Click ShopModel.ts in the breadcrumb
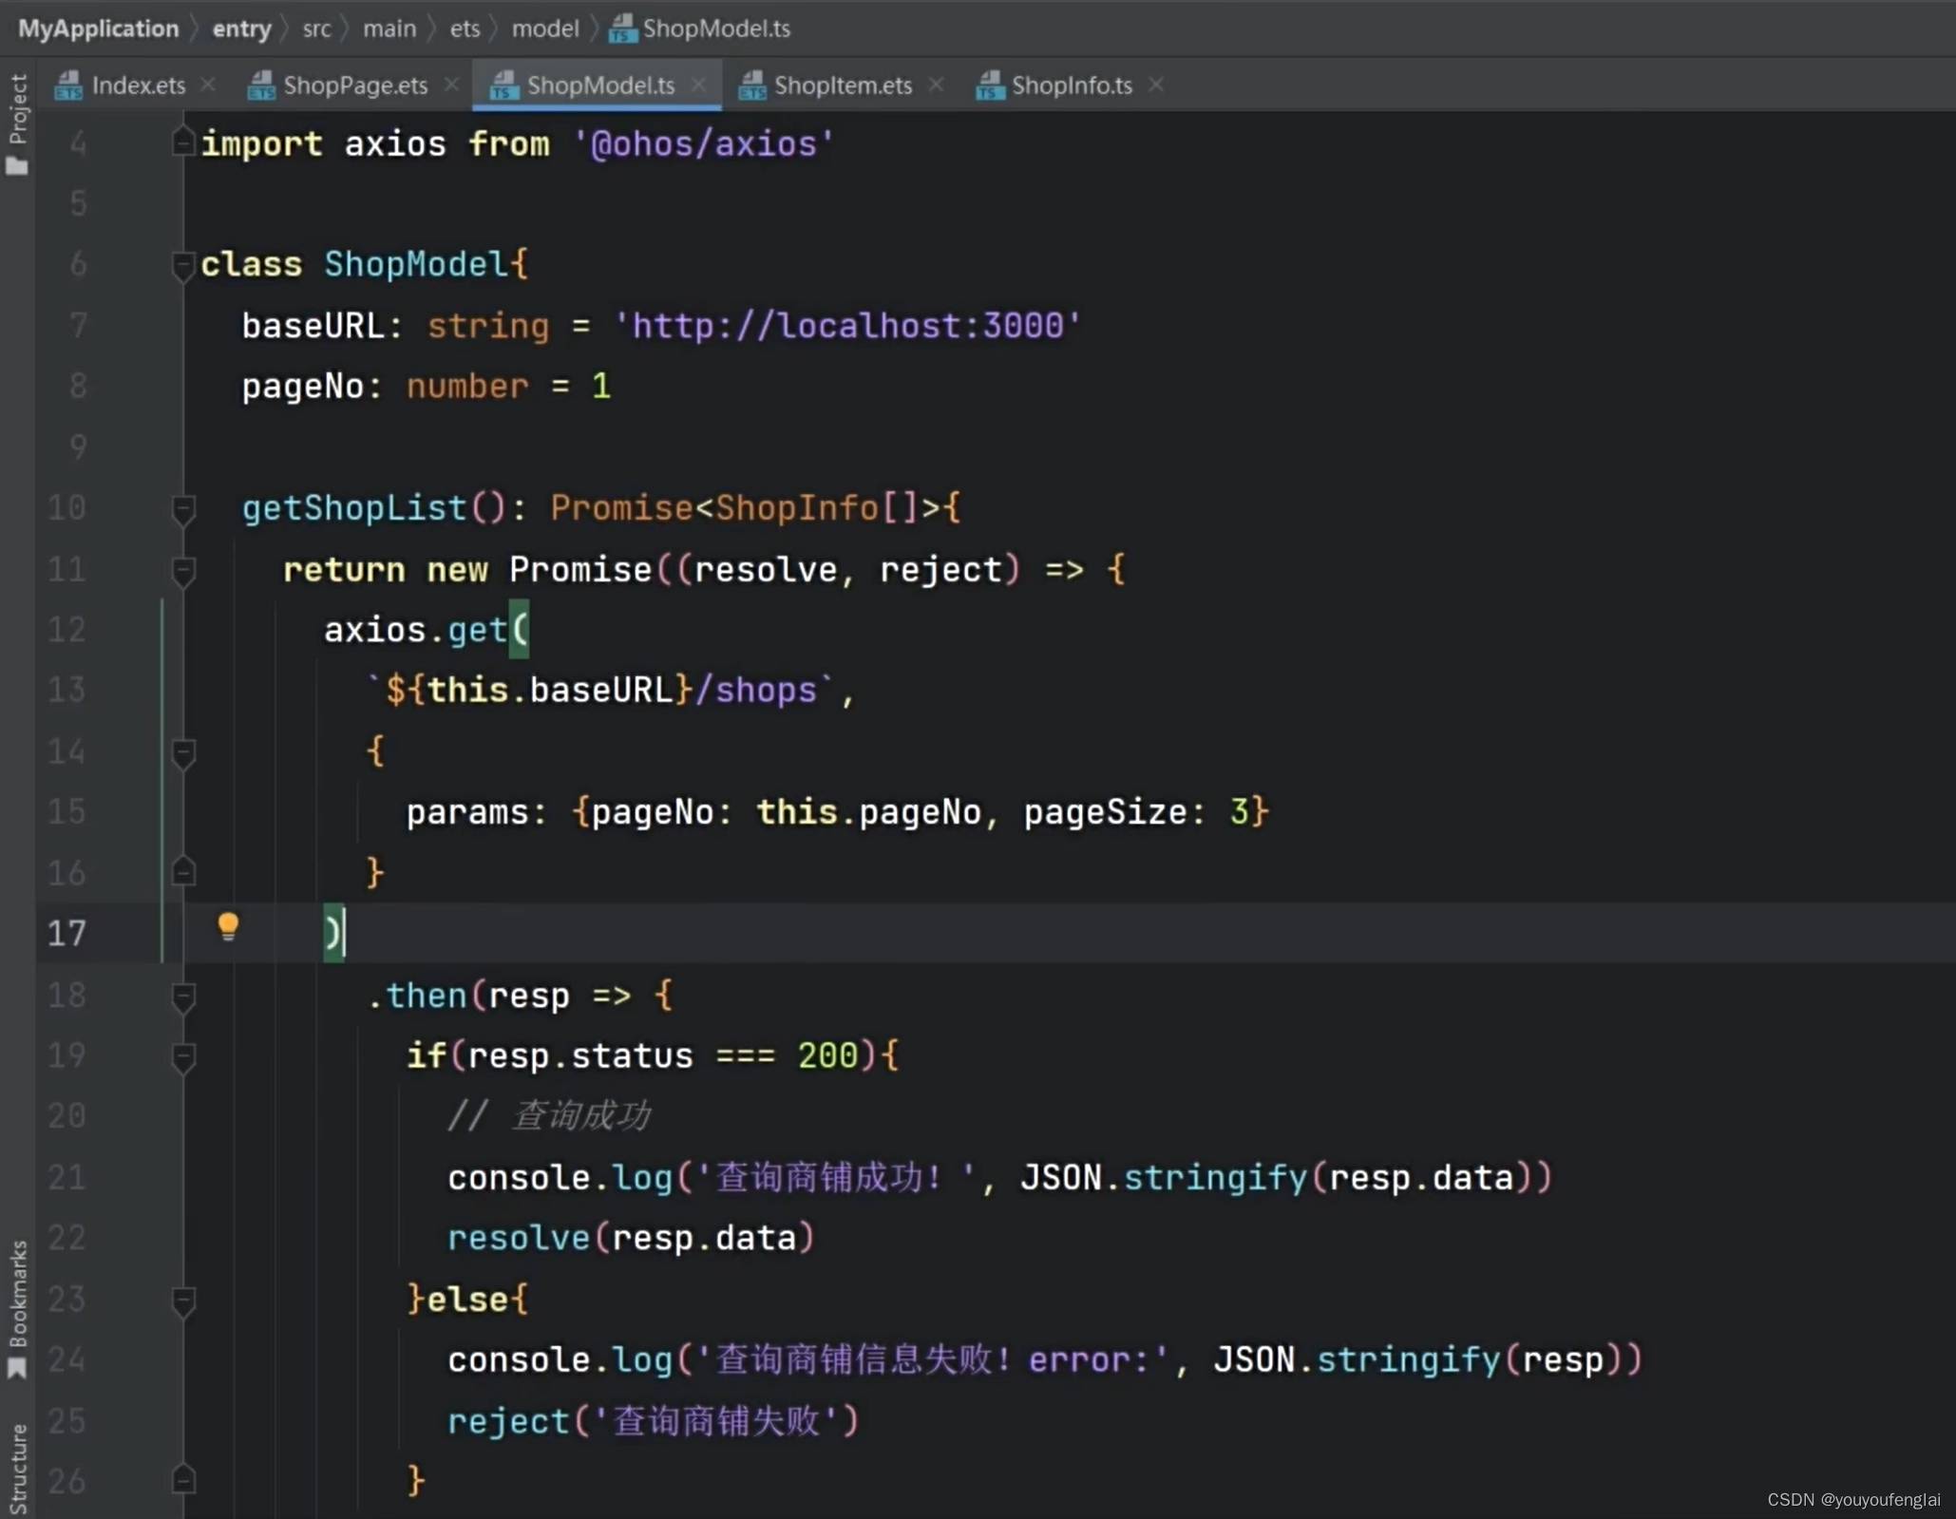The image size is (1956, 1519). (700, 28)
